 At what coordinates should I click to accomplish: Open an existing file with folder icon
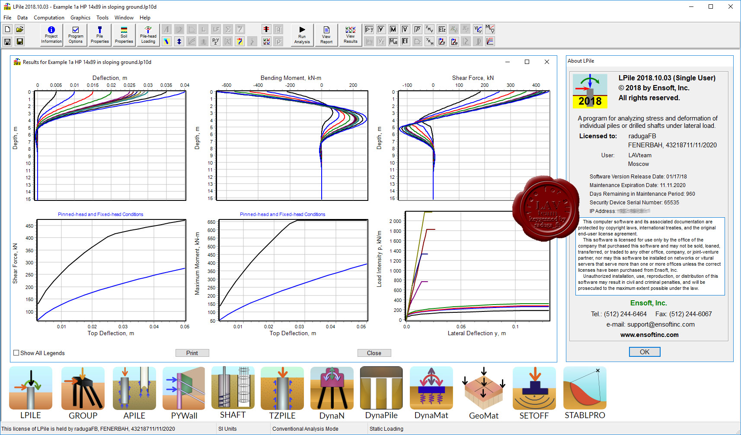19,29
